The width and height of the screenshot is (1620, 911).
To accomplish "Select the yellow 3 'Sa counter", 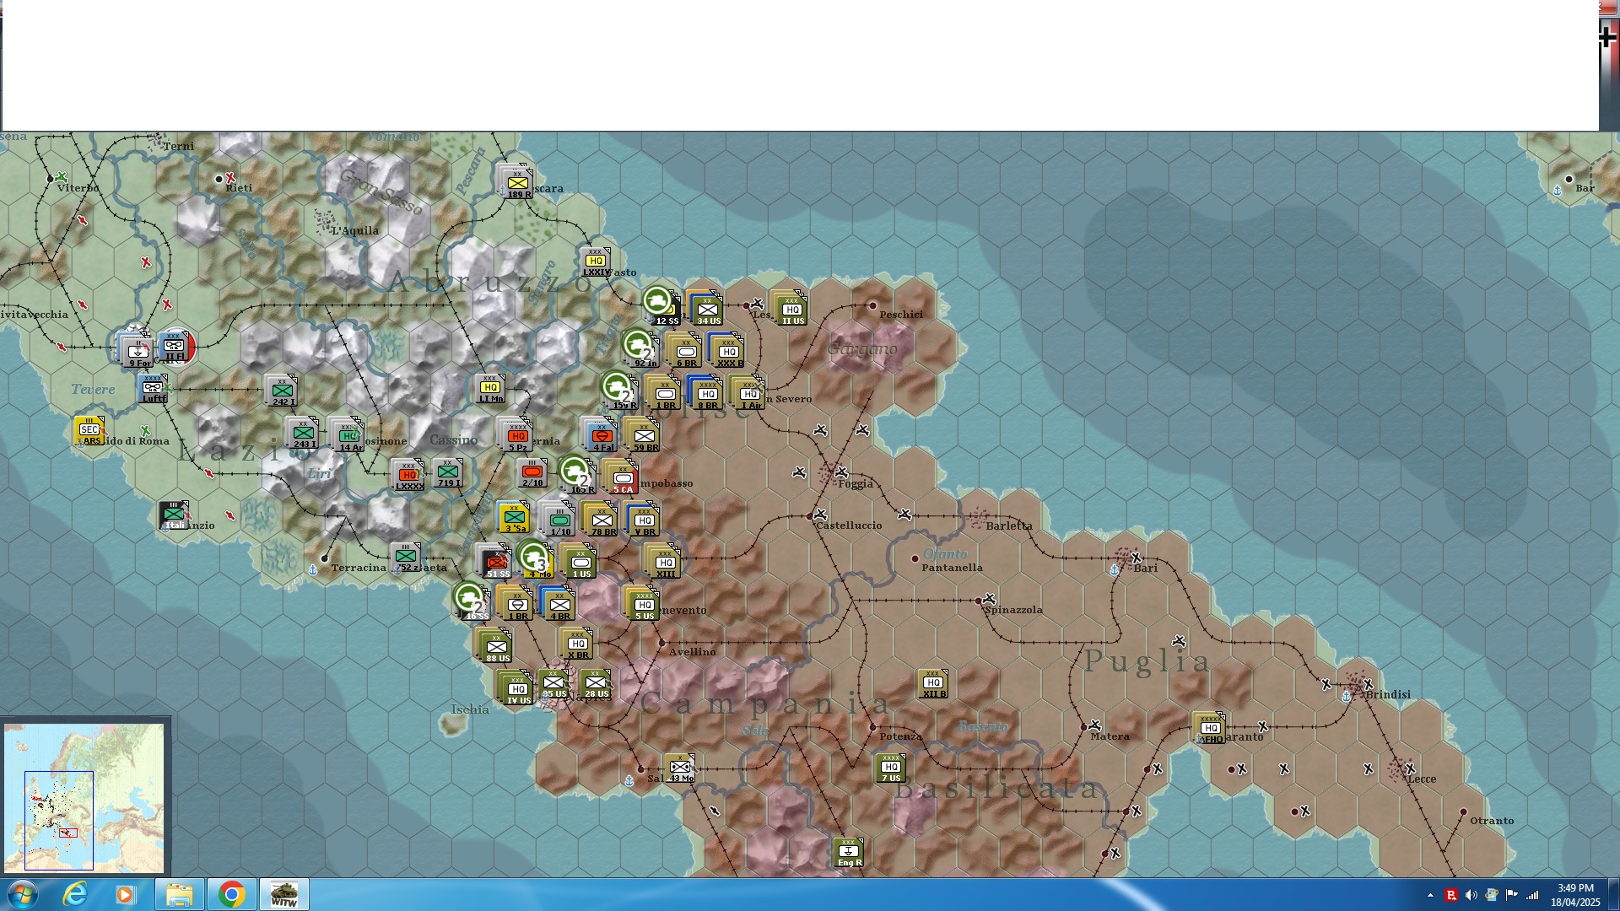I will pos(514,517).
